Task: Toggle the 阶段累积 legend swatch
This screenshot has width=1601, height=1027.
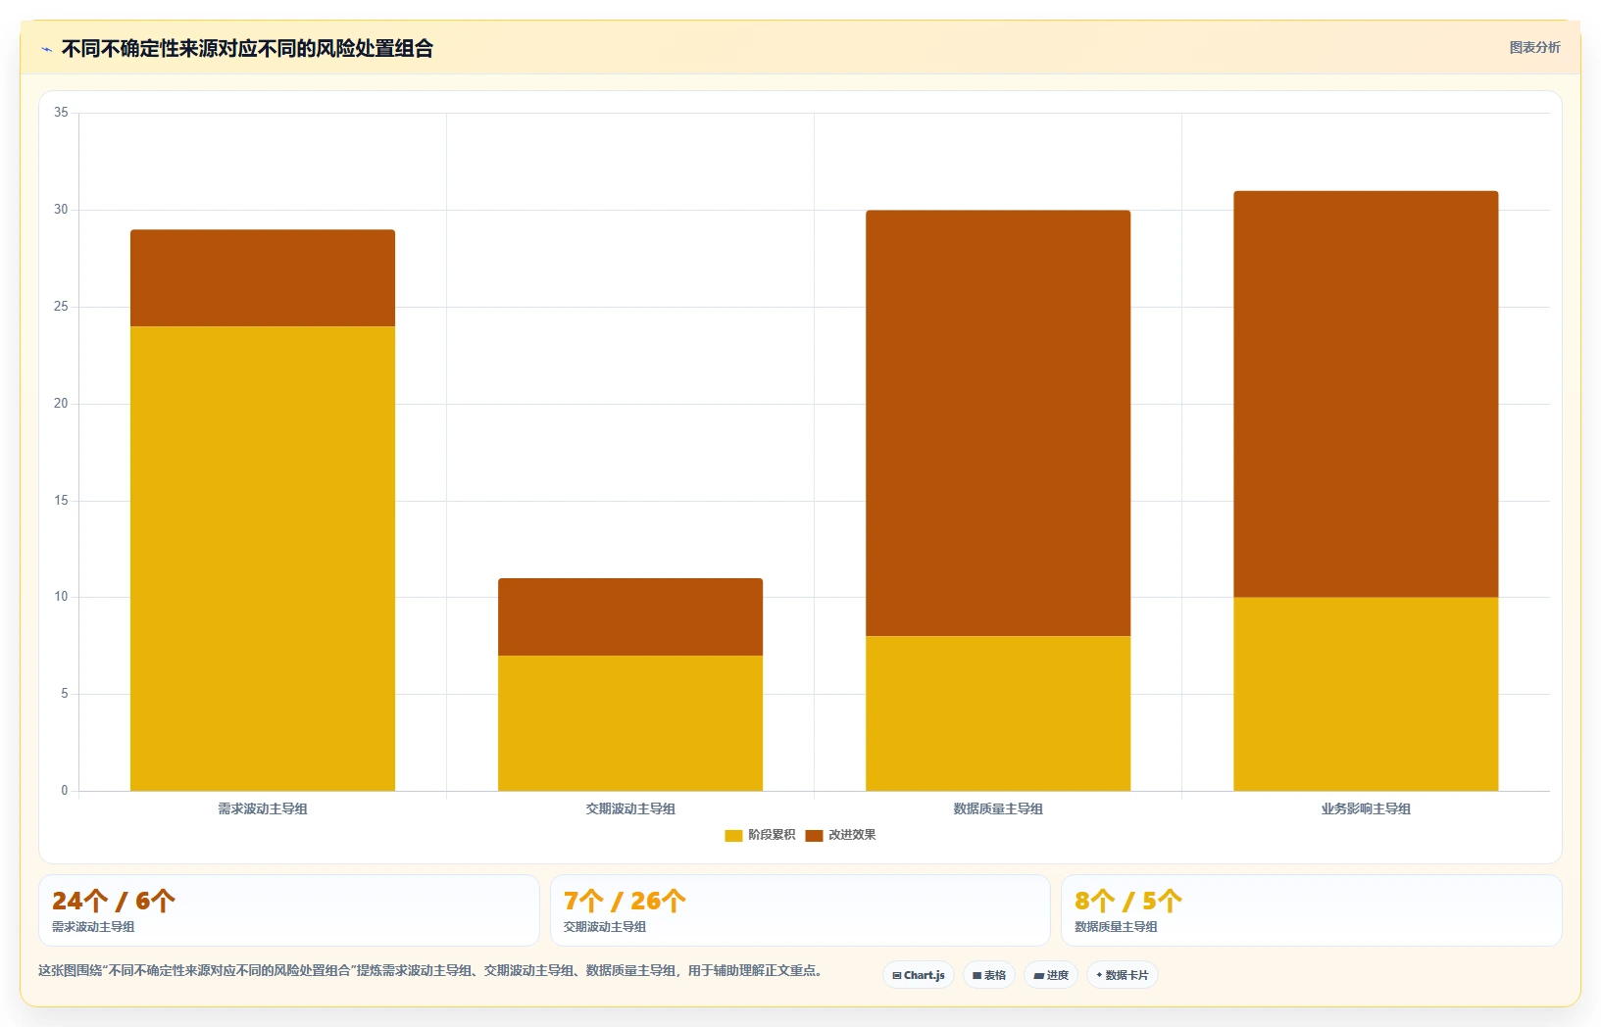Action: point(733,836)
